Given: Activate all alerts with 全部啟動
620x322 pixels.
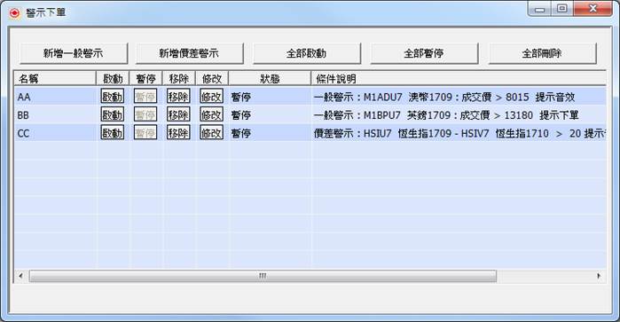Looking at the screenshot, I should point(306,53).
